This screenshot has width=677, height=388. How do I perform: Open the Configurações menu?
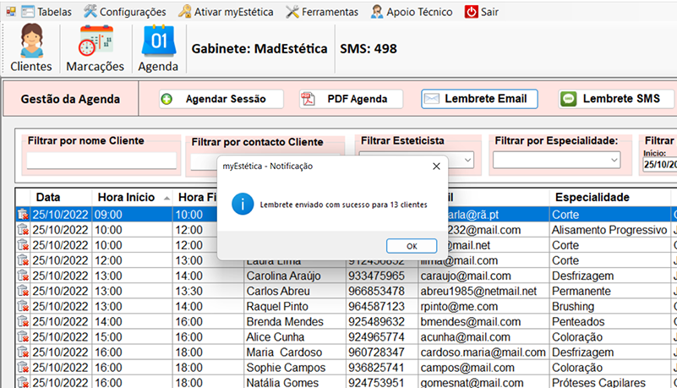tap(124, 12)
